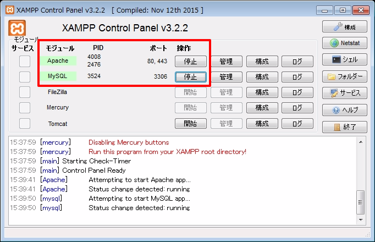Image resolution: width=375 pixels, height=242 pixels.
Task: Click the 開始 button for Mercury
Action: 191,108
